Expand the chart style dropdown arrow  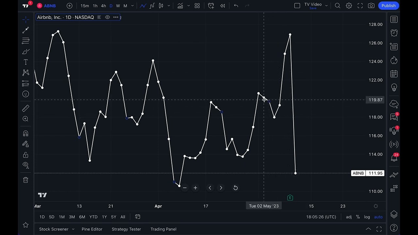169,6
